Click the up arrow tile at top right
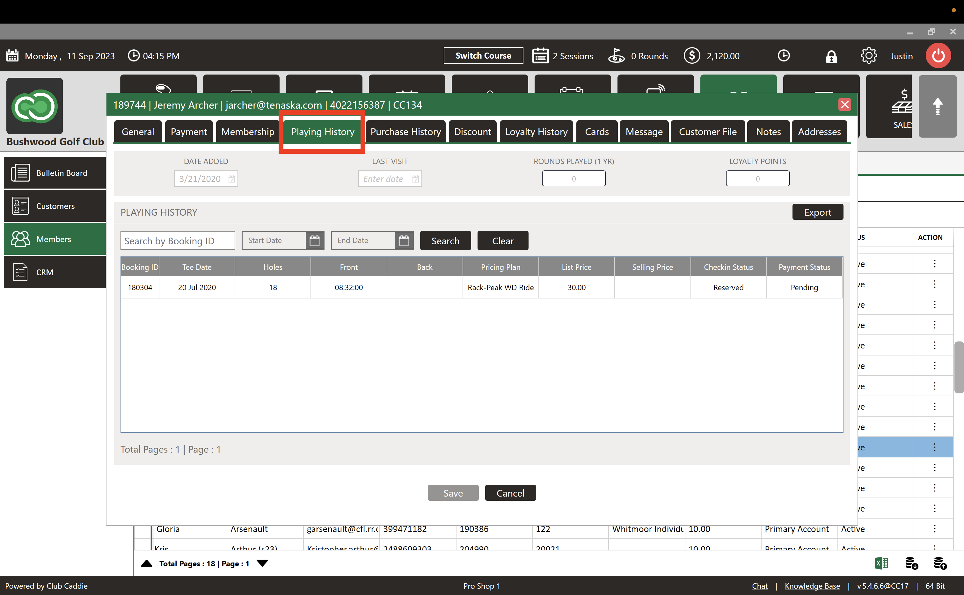 coord(937,106)
